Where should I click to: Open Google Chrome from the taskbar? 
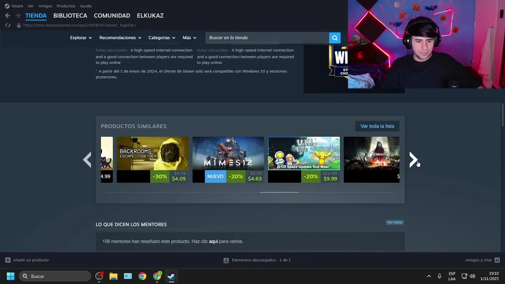click(x=142, y=276)
